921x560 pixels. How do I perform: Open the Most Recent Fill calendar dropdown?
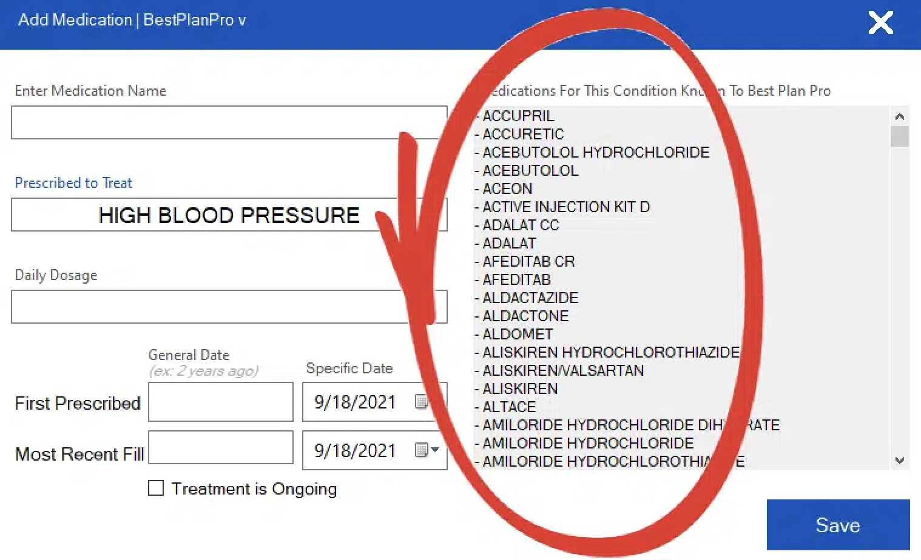point(427,450)
